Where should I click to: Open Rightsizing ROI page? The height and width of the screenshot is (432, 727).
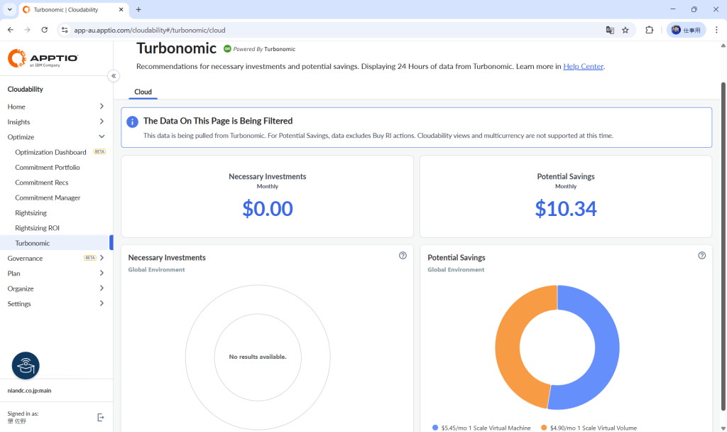pyautogui.click(x=37, y=228)
